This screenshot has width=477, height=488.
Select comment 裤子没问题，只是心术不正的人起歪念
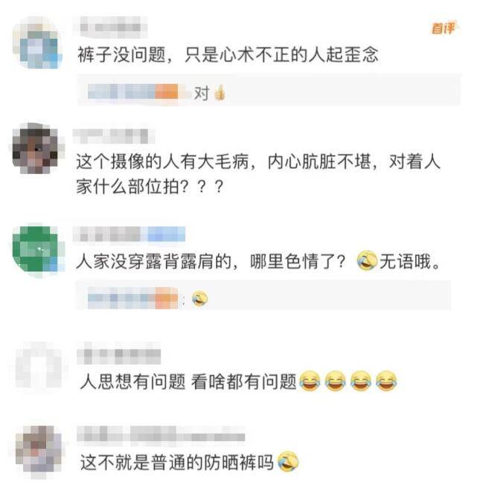[228, 55]
